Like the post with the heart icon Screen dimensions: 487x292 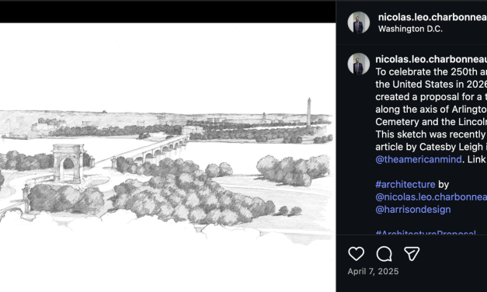356,253
